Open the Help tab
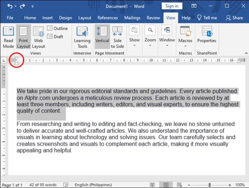Screen dimensions: 249x188 point(186,18)
